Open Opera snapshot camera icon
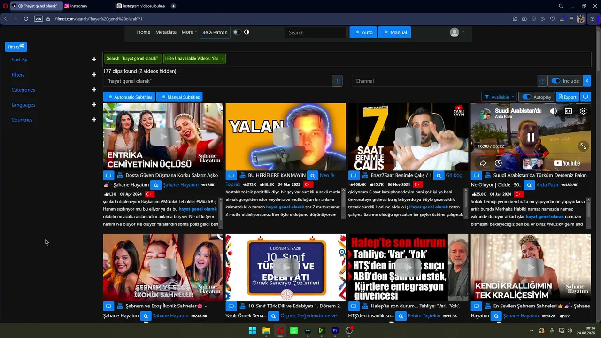Screen dimensions: 601x338 pyautogui.click(x=524, y=19)
